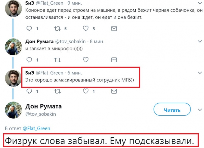Open Дон Румата's large profile name
The image size is (204, 148).
[44, 106]
